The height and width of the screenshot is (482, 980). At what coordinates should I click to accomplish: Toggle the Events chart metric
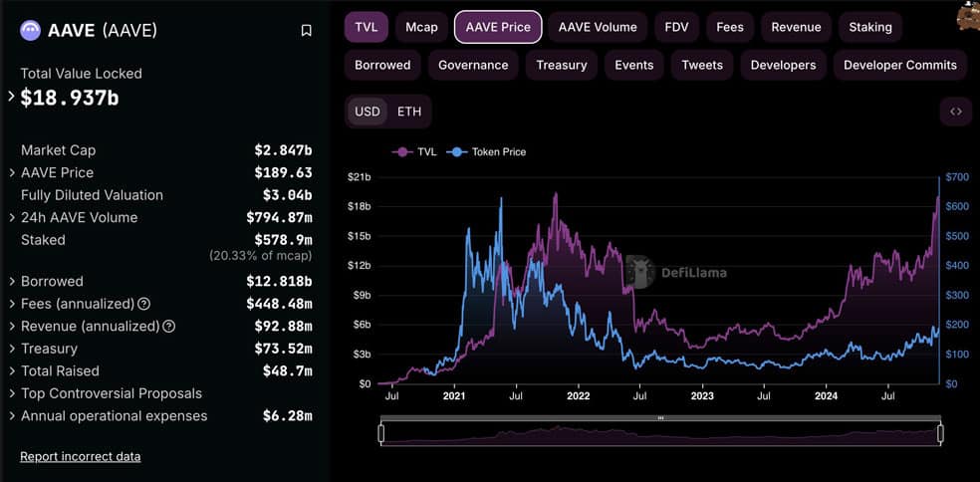point(633,65)
